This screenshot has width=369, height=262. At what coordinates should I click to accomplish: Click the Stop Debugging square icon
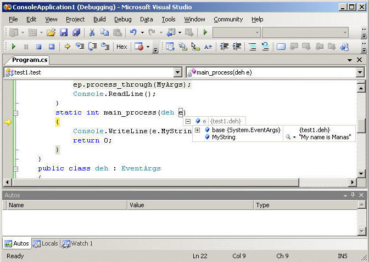point(38,47)
